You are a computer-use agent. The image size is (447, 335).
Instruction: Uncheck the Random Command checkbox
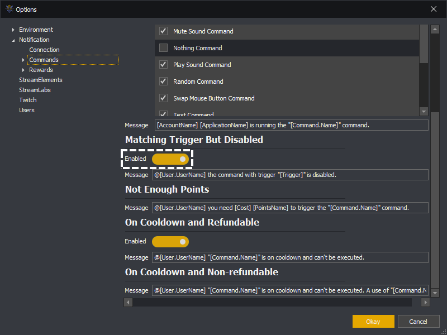pos(163,82)
